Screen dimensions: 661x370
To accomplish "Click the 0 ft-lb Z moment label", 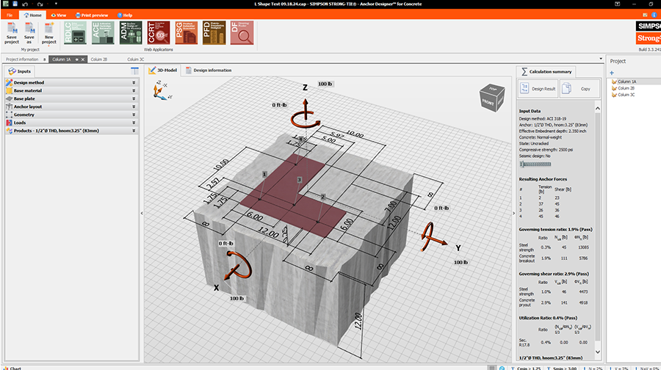I will tap(279, 105).
